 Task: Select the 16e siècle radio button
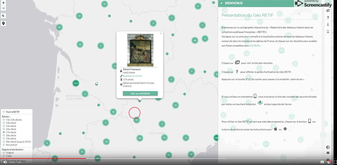[4, 129]
